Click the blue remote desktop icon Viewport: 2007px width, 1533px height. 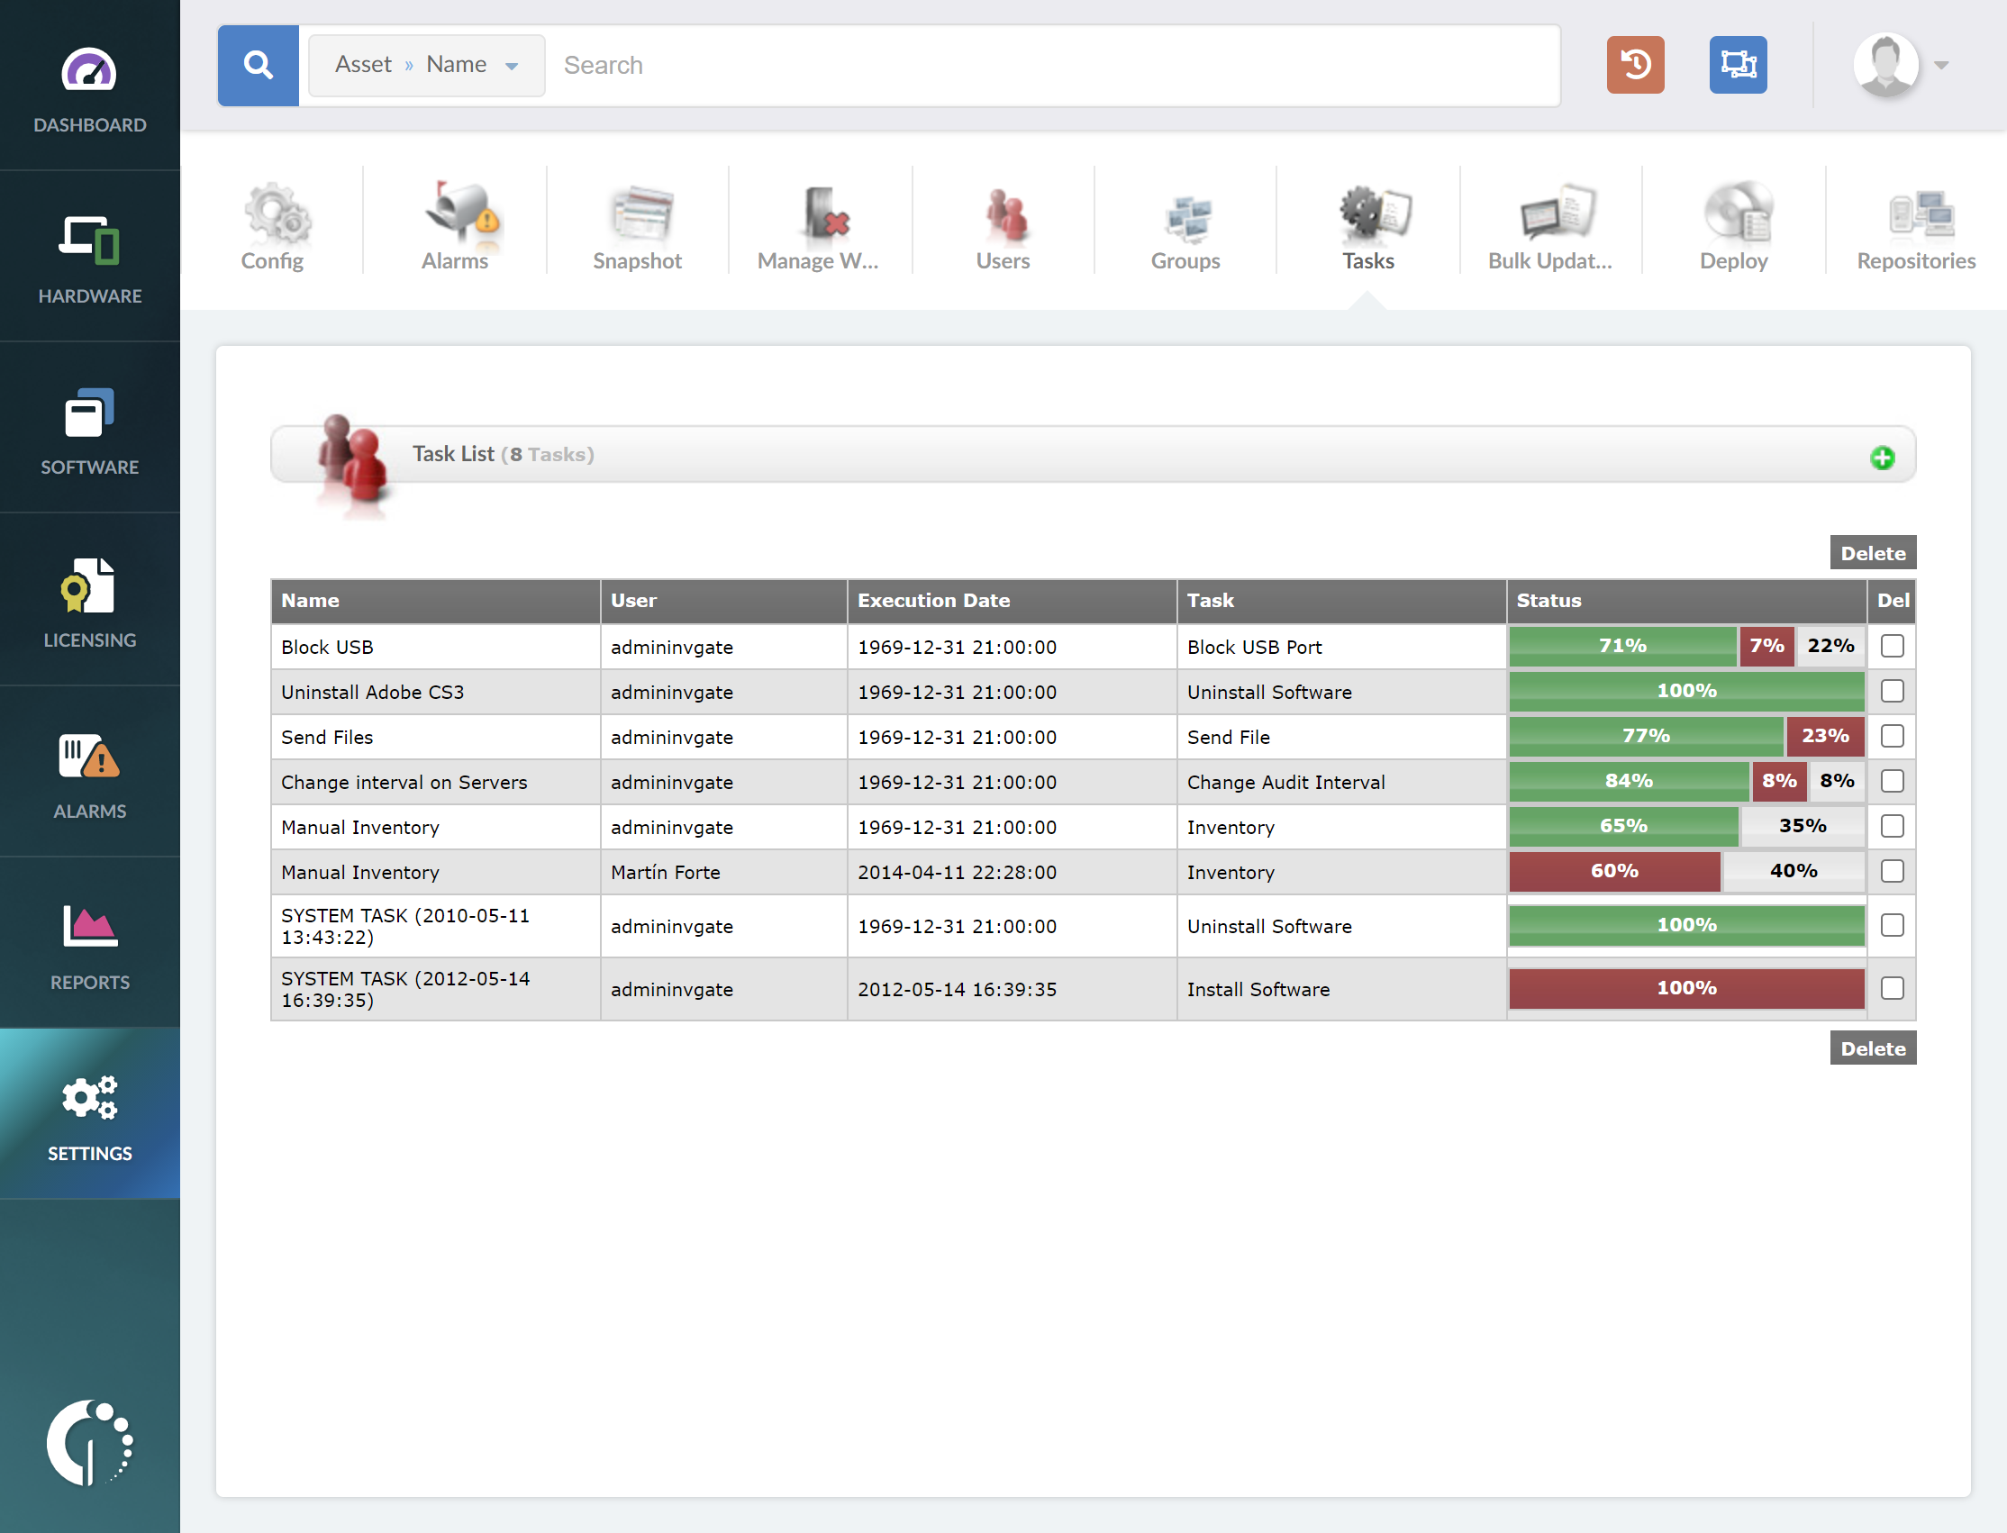pyautogui.click(x=1737, y=65)
